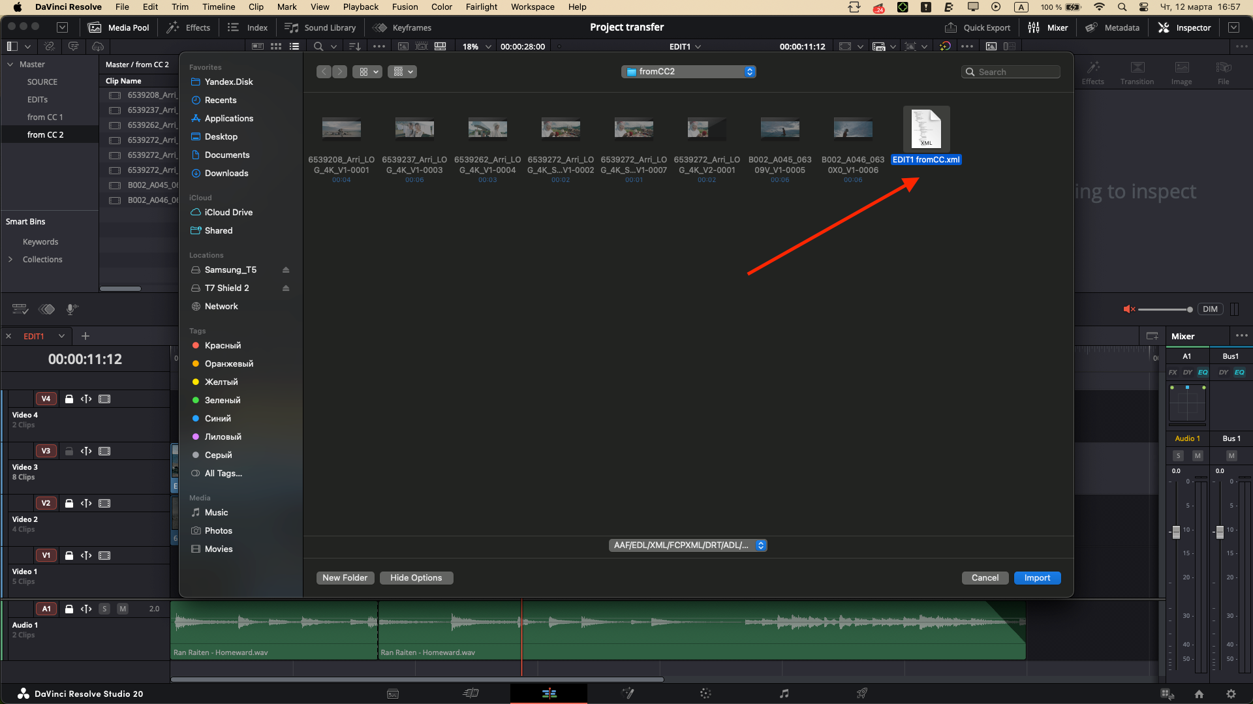This screenshot has height=704, width=1253.
Task: Open the voice-over recording tool
Action: [71, 309]
